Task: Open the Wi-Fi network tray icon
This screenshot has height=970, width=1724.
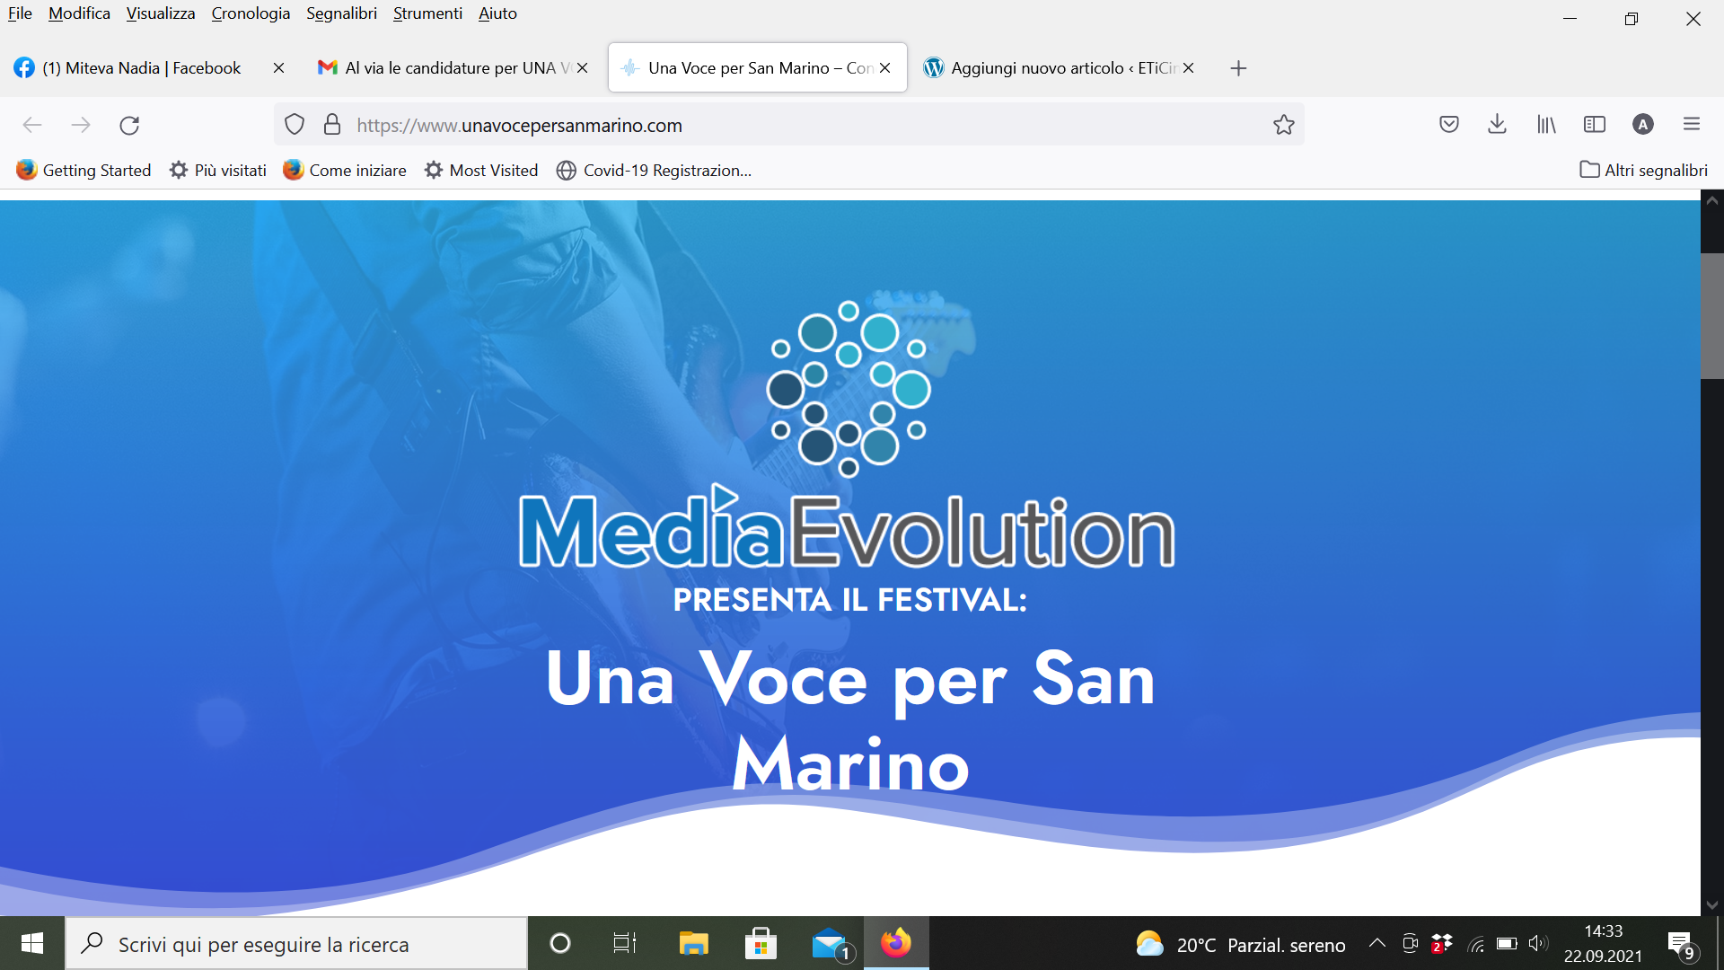Action: tap(1475, 944)
